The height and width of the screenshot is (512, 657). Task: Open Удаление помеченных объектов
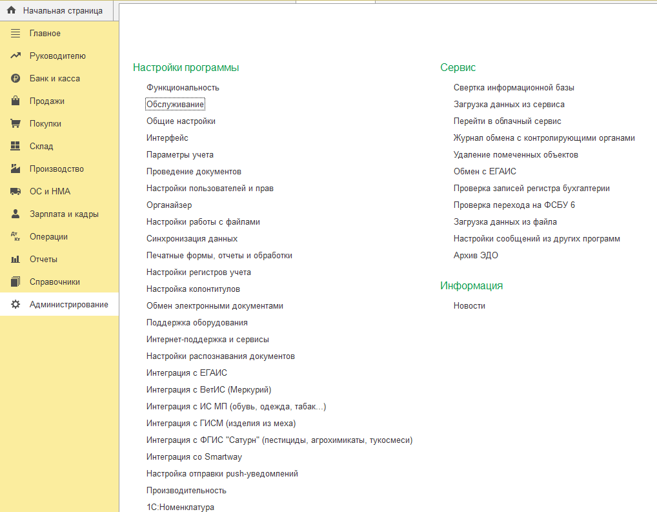516,154
